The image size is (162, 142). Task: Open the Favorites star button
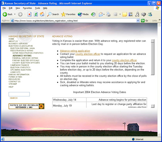(68, 14)
